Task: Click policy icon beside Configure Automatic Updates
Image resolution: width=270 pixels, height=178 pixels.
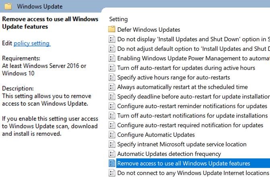Action: tap(112, 135)
